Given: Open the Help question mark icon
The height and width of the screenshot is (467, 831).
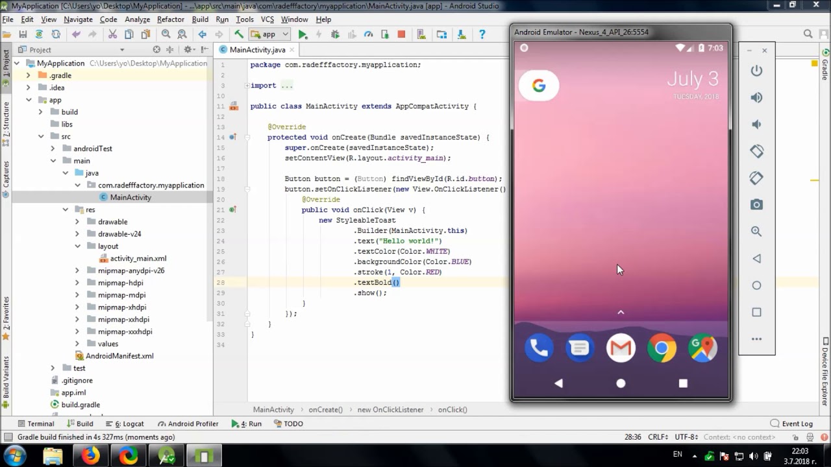Looking at the screenshot, I should click(x=482, y=34).
